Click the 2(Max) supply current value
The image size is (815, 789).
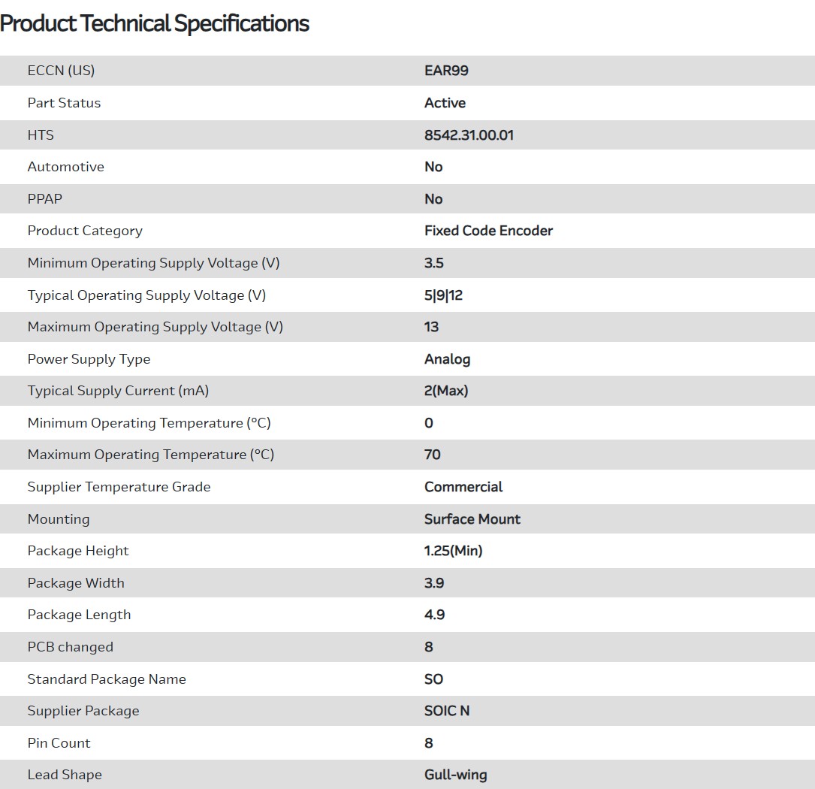446,391
